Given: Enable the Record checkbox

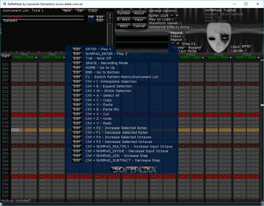Looking at the screenshot, I should [x=184, y=33].
